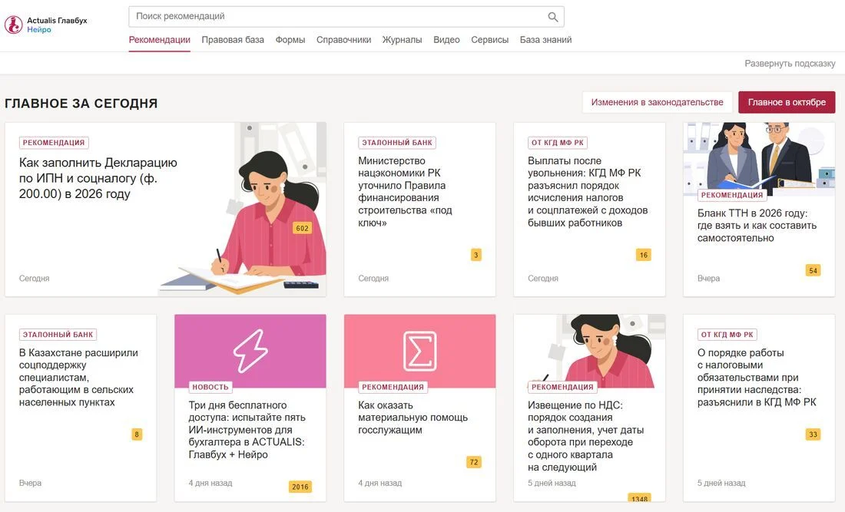Click the Изменения в законодательстве button
The width and height of the screenshot is (845, 512).
click(x=657, y=102)
